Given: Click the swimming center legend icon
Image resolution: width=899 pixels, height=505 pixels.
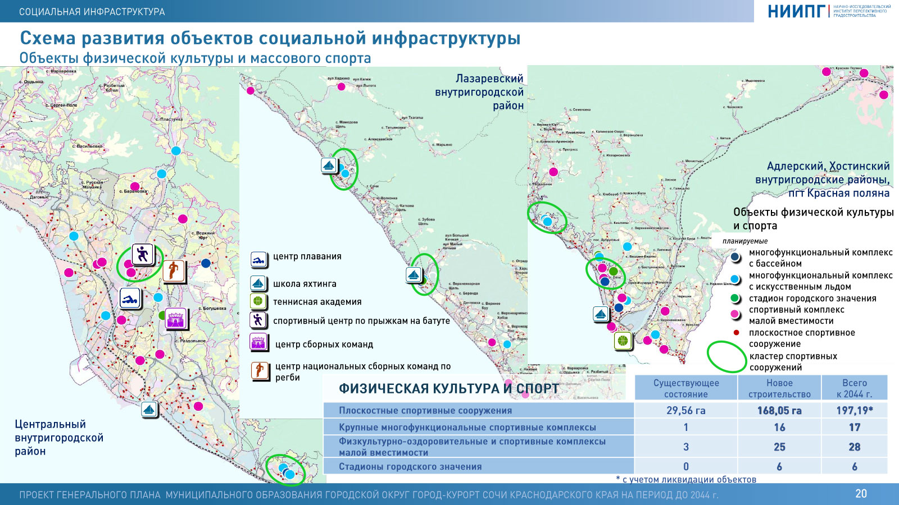Looking at the screenshot, I should pyautogui.click(x=258, y=260).
